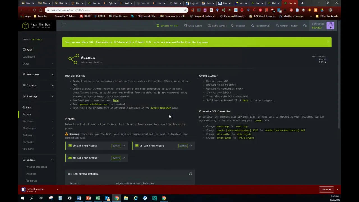Launch Word from the taskbar

(79, 198)
